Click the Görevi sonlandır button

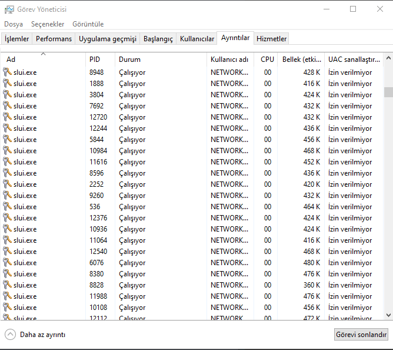pyautogui.click(x=361, y=335)
